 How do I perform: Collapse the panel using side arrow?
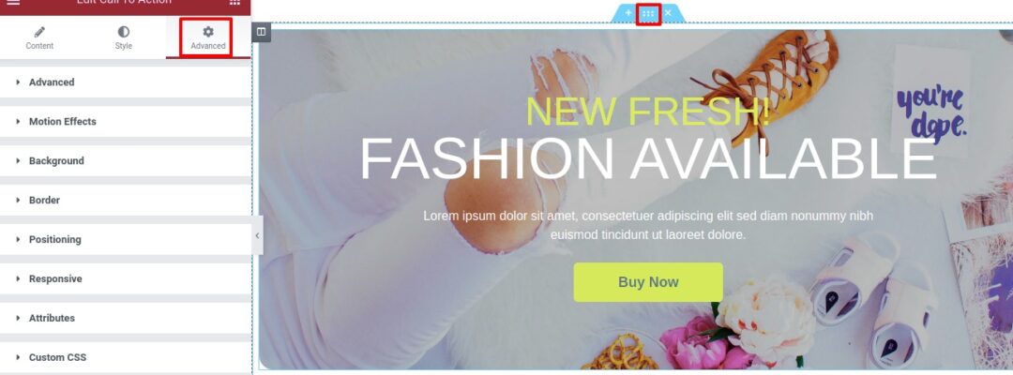point(257,235)
